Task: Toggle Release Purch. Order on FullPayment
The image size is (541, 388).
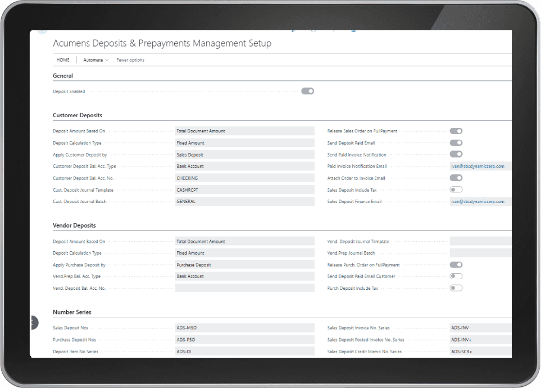Action: [x=456, y=265]
